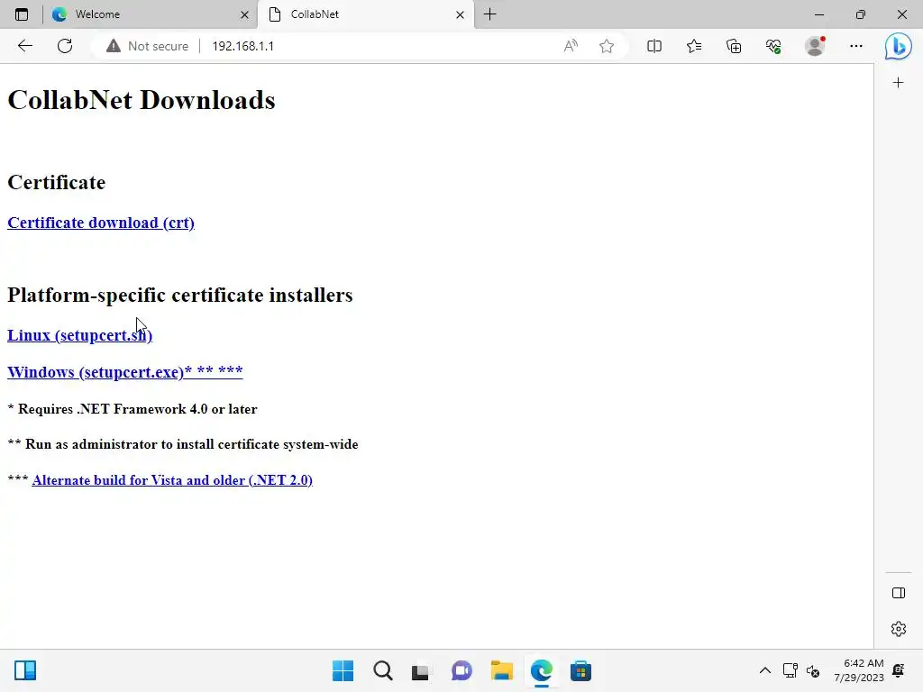Open Task View on taskbar
This screenshot has height=692, width=923.
coord(420,670)
